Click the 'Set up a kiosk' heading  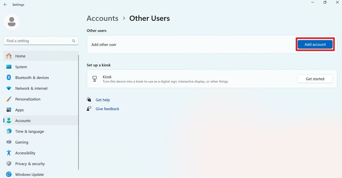pos(99,65)
